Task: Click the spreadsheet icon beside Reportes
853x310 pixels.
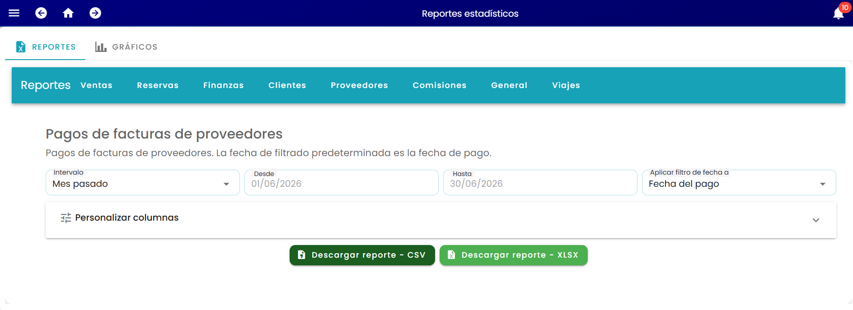Action: pos(21,47)
